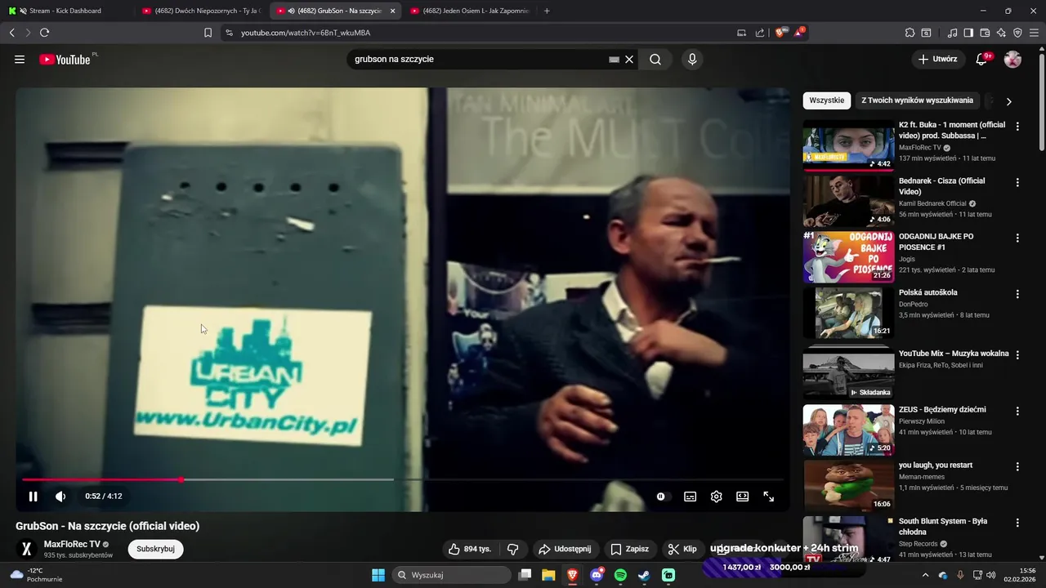Open the Brave Rewards triangle icon

tap(800, 33)
